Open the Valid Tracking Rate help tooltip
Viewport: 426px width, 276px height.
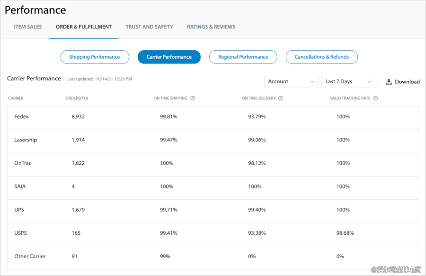pos(376,98)
